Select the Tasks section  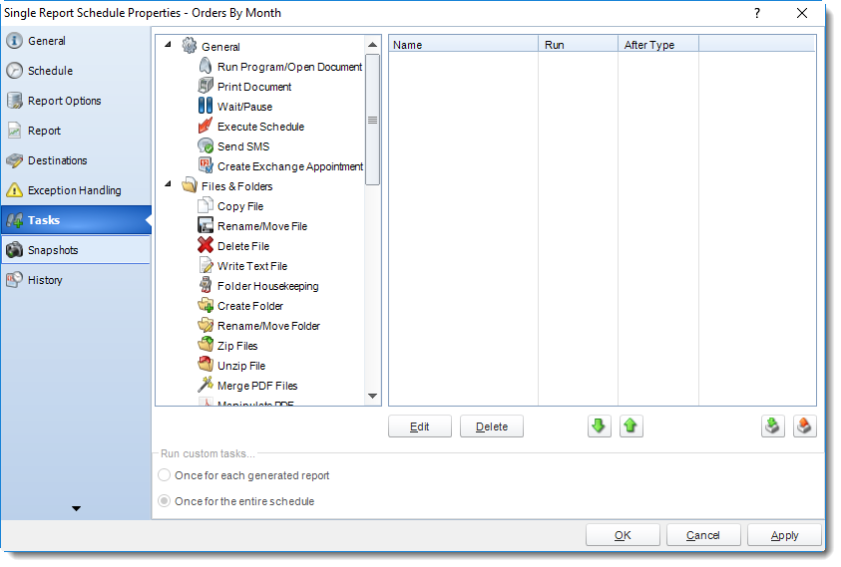(x=76, y=220)
